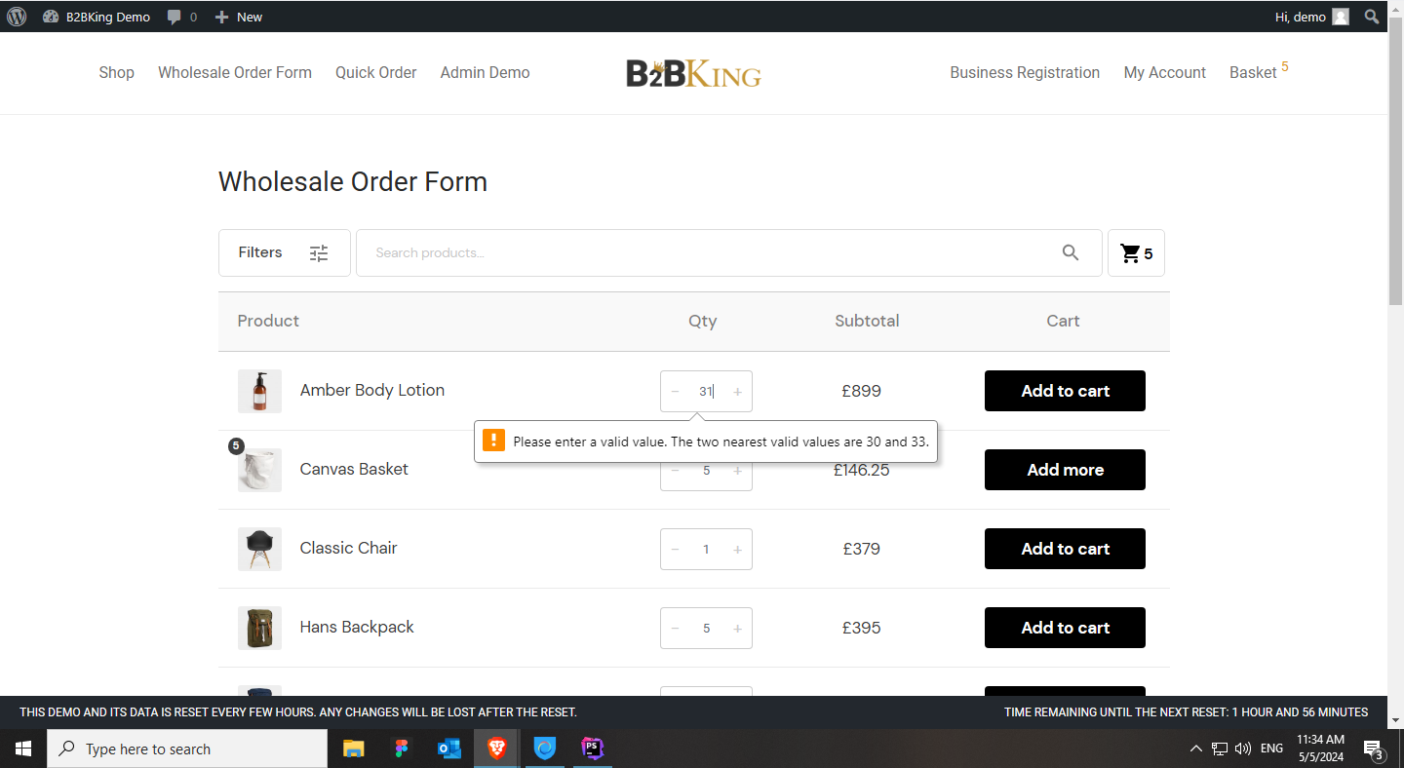The image size is (1404, 768).
Task: Click the Hans Backpack product thumbnail
Action: (x=259, y=628)
